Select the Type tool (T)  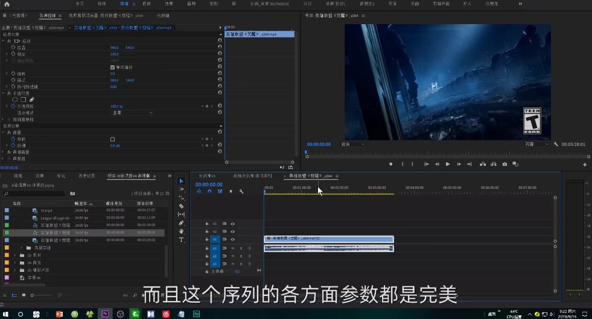pyautogui.click(x=181, y=239)
